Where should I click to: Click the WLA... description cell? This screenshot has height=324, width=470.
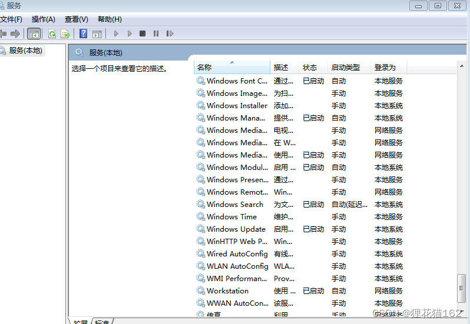(x=284, y=266)
